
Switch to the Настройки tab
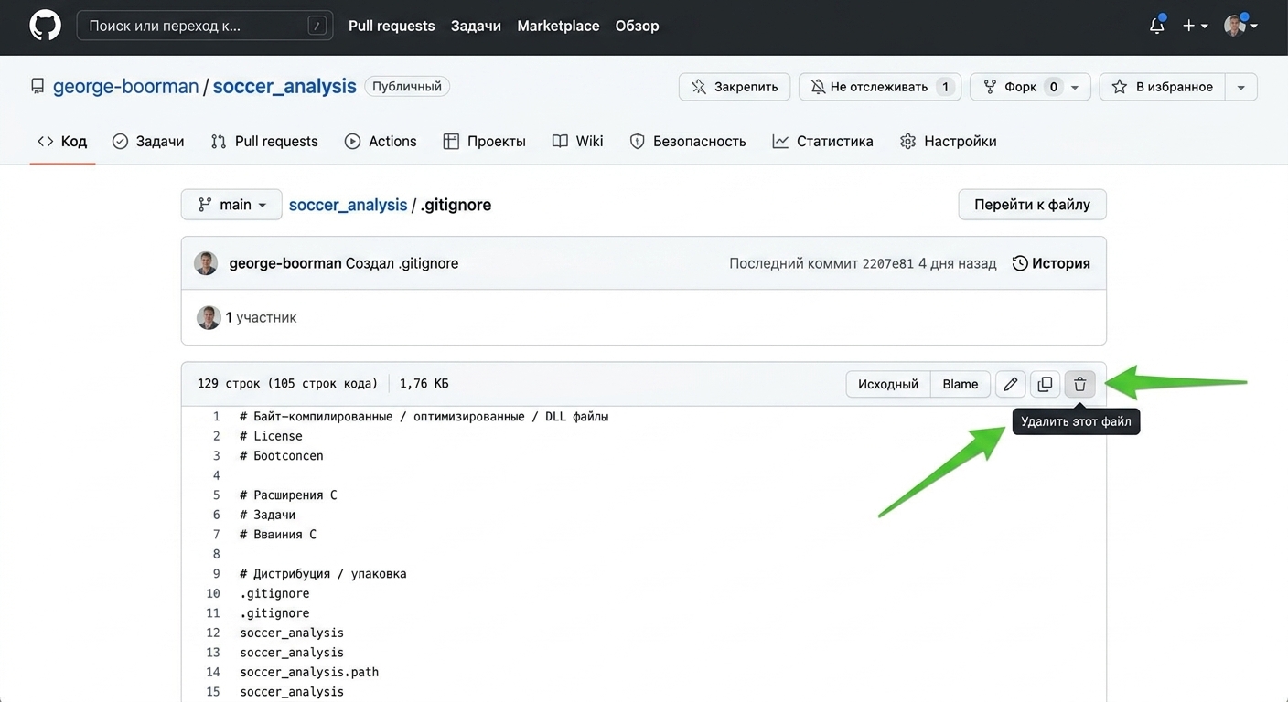(x=949, y=141)
